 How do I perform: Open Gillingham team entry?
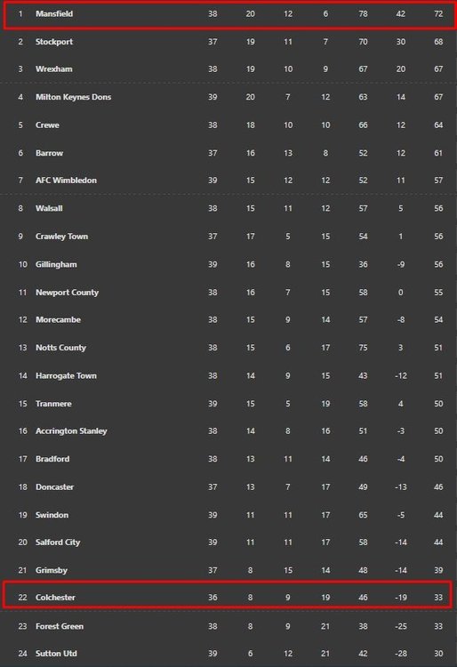click(56, 265)
